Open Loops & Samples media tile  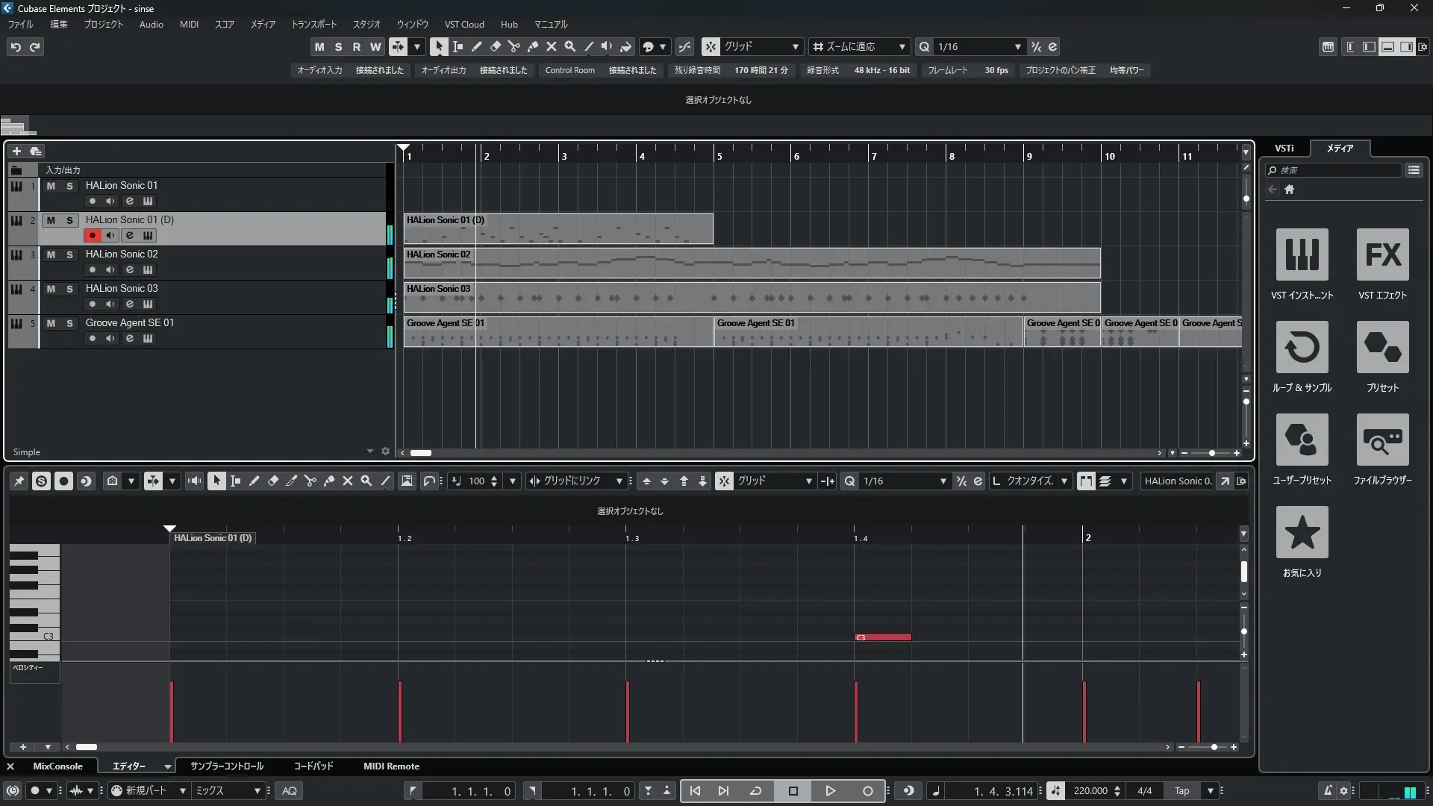pos(1302,348)
